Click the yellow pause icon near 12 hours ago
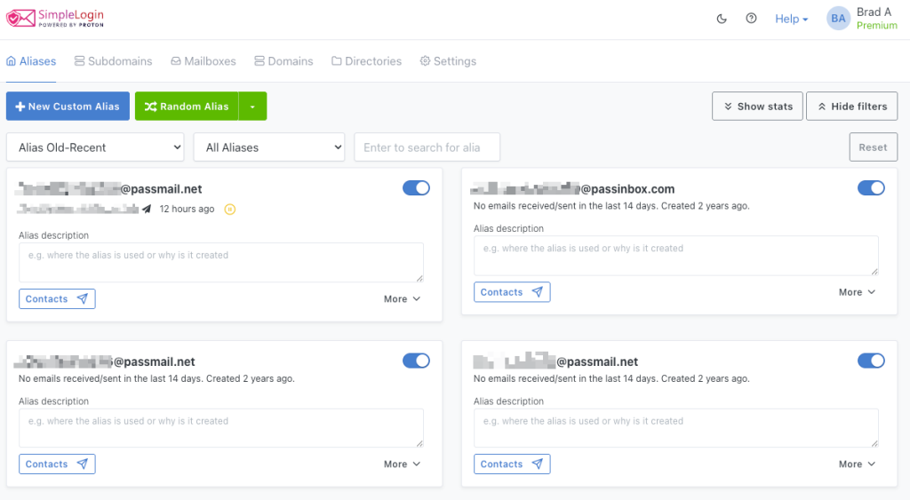This screenshot has width=910, height=500. 230,210
